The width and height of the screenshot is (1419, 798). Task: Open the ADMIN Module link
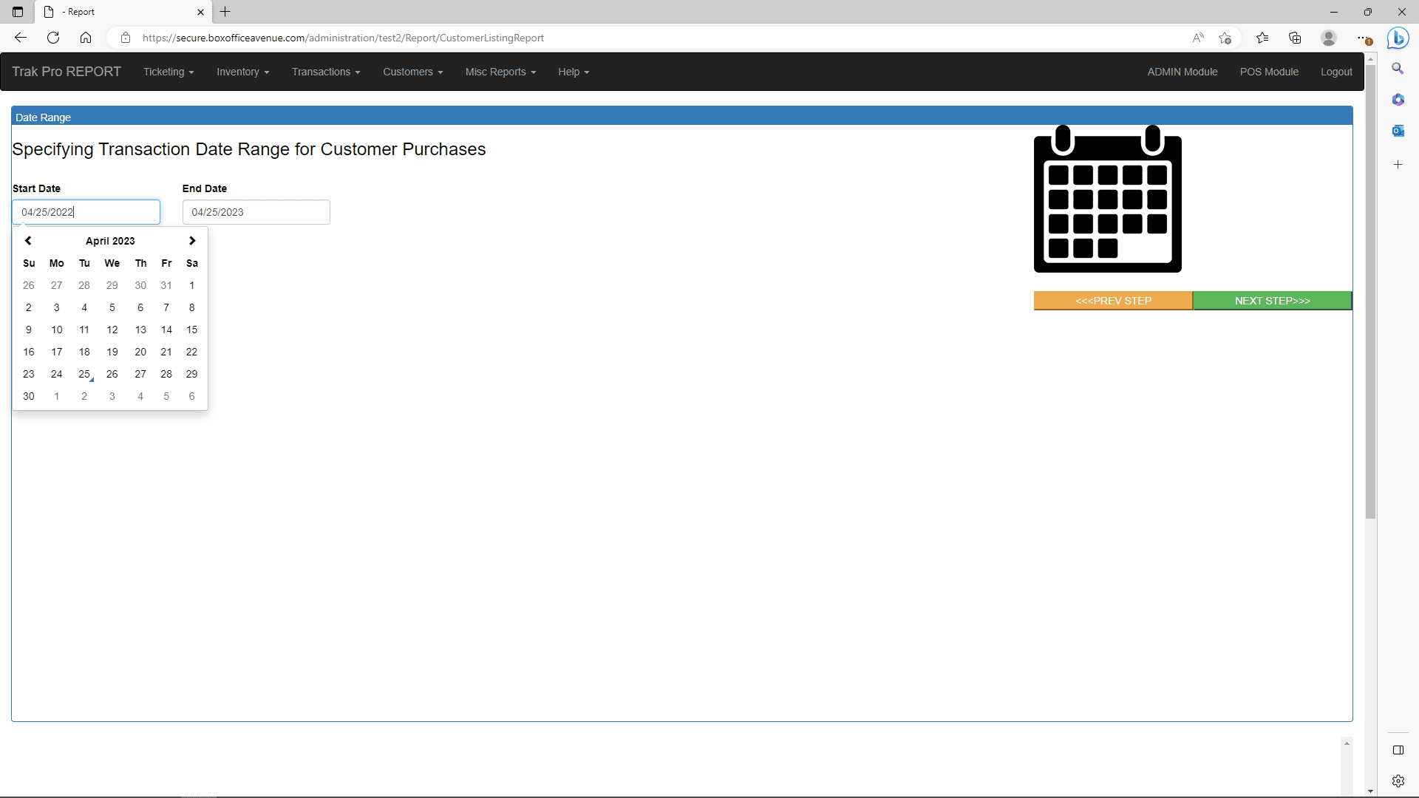pyautogui.click(x=1182, y=72)
